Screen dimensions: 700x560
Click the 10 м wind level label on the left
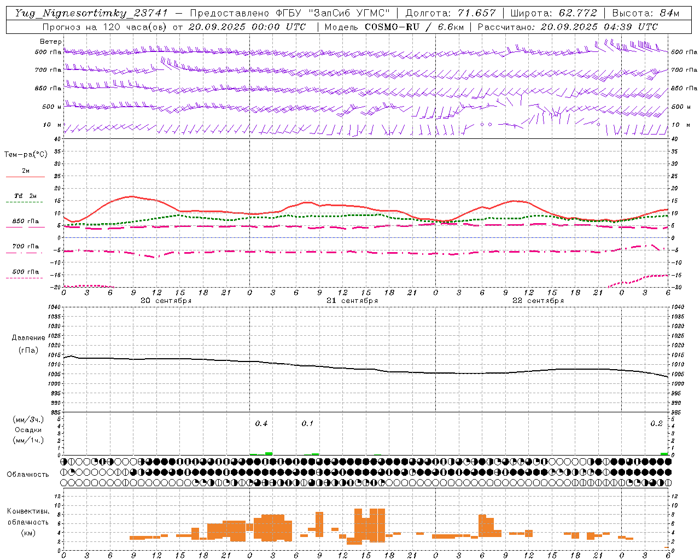(52, 125)
